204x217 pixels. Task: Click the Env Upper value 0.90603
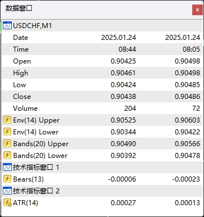click(x=187, y=120)
